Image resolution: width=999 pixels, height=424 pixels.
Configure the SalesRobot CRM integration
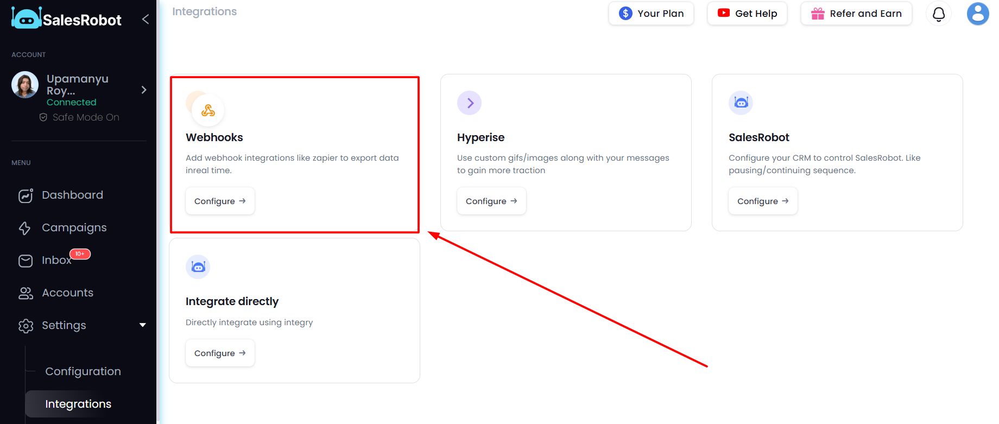tap(763, 201)
